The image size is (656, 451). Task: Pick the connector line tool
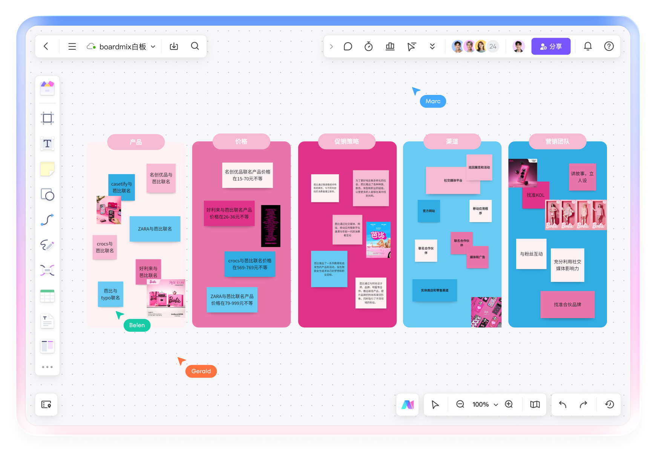[x=47, y=220]
